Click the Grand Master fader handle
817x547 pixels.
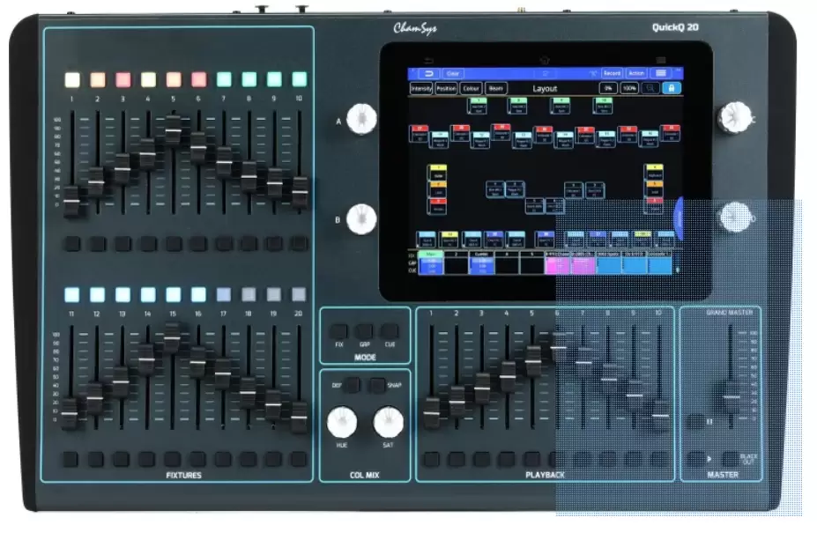coord(731,395)
